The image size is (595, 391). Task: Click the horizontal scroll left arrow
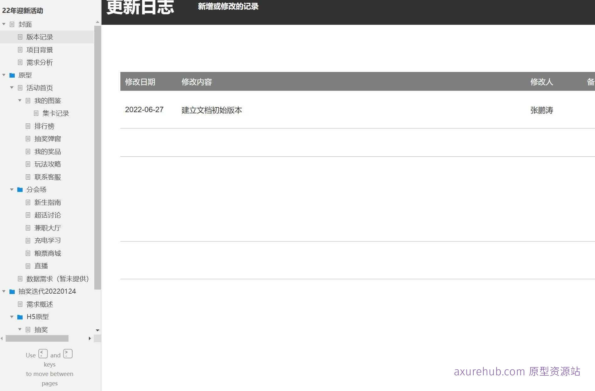(x=2, y=338)
